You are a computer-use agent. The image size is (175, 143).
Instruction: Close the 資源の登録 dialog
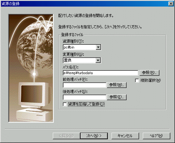171,4
